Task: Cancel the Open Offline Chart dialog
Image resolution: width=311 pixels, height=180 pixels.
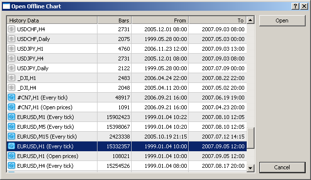Action: tap(282, 167)
